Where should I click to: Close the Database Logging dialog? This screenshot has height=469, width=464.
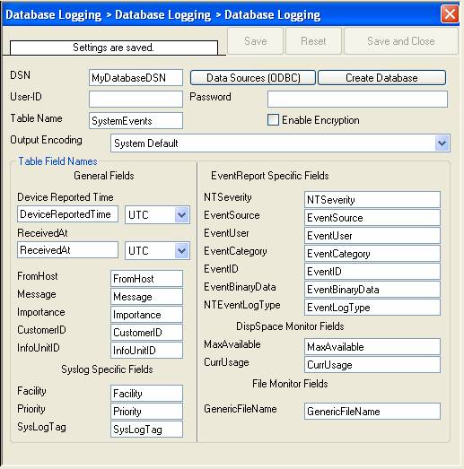coord(450,14)
